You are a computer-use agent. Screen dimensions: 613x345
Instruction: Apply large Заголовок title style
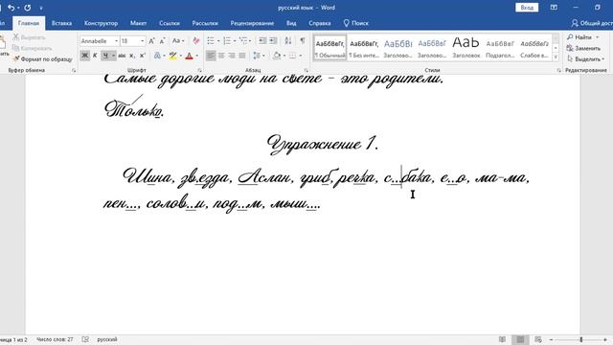pos(466,48)
